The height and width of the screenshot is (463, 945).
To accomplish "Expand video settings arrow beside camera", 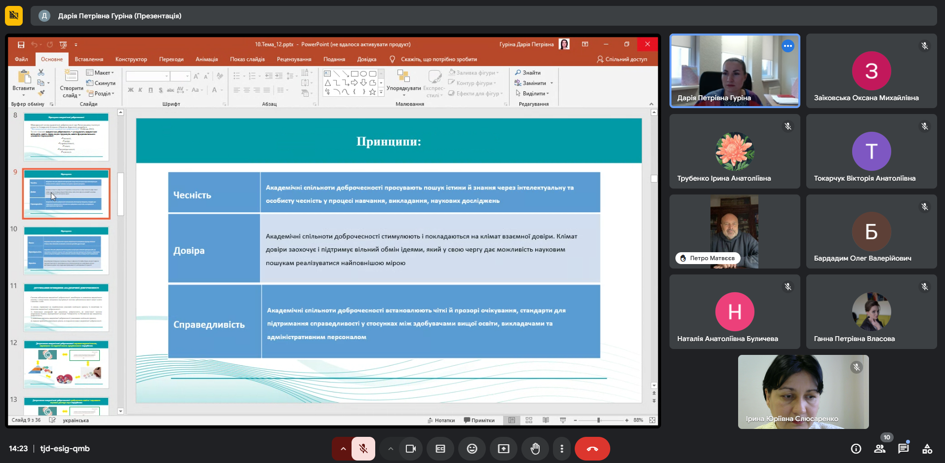I will (391, 449).
